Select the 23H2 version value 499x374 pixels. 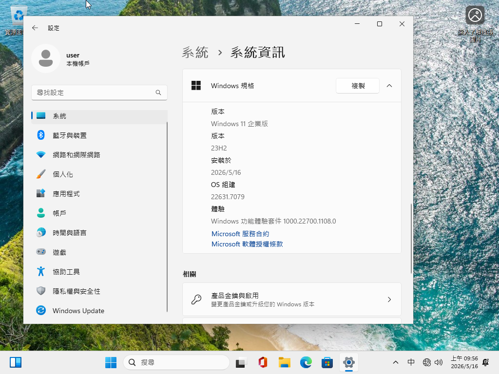219,148
